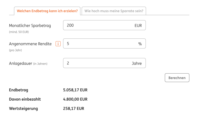Focus the Anlagedauer years input field
This screenshot has height=114, width=199.
104,63
